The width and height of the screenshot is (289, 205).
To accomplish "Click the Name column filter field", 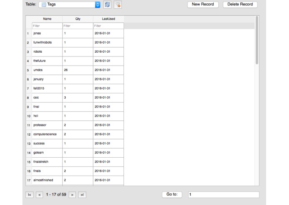I will click(x=47, y=26).
